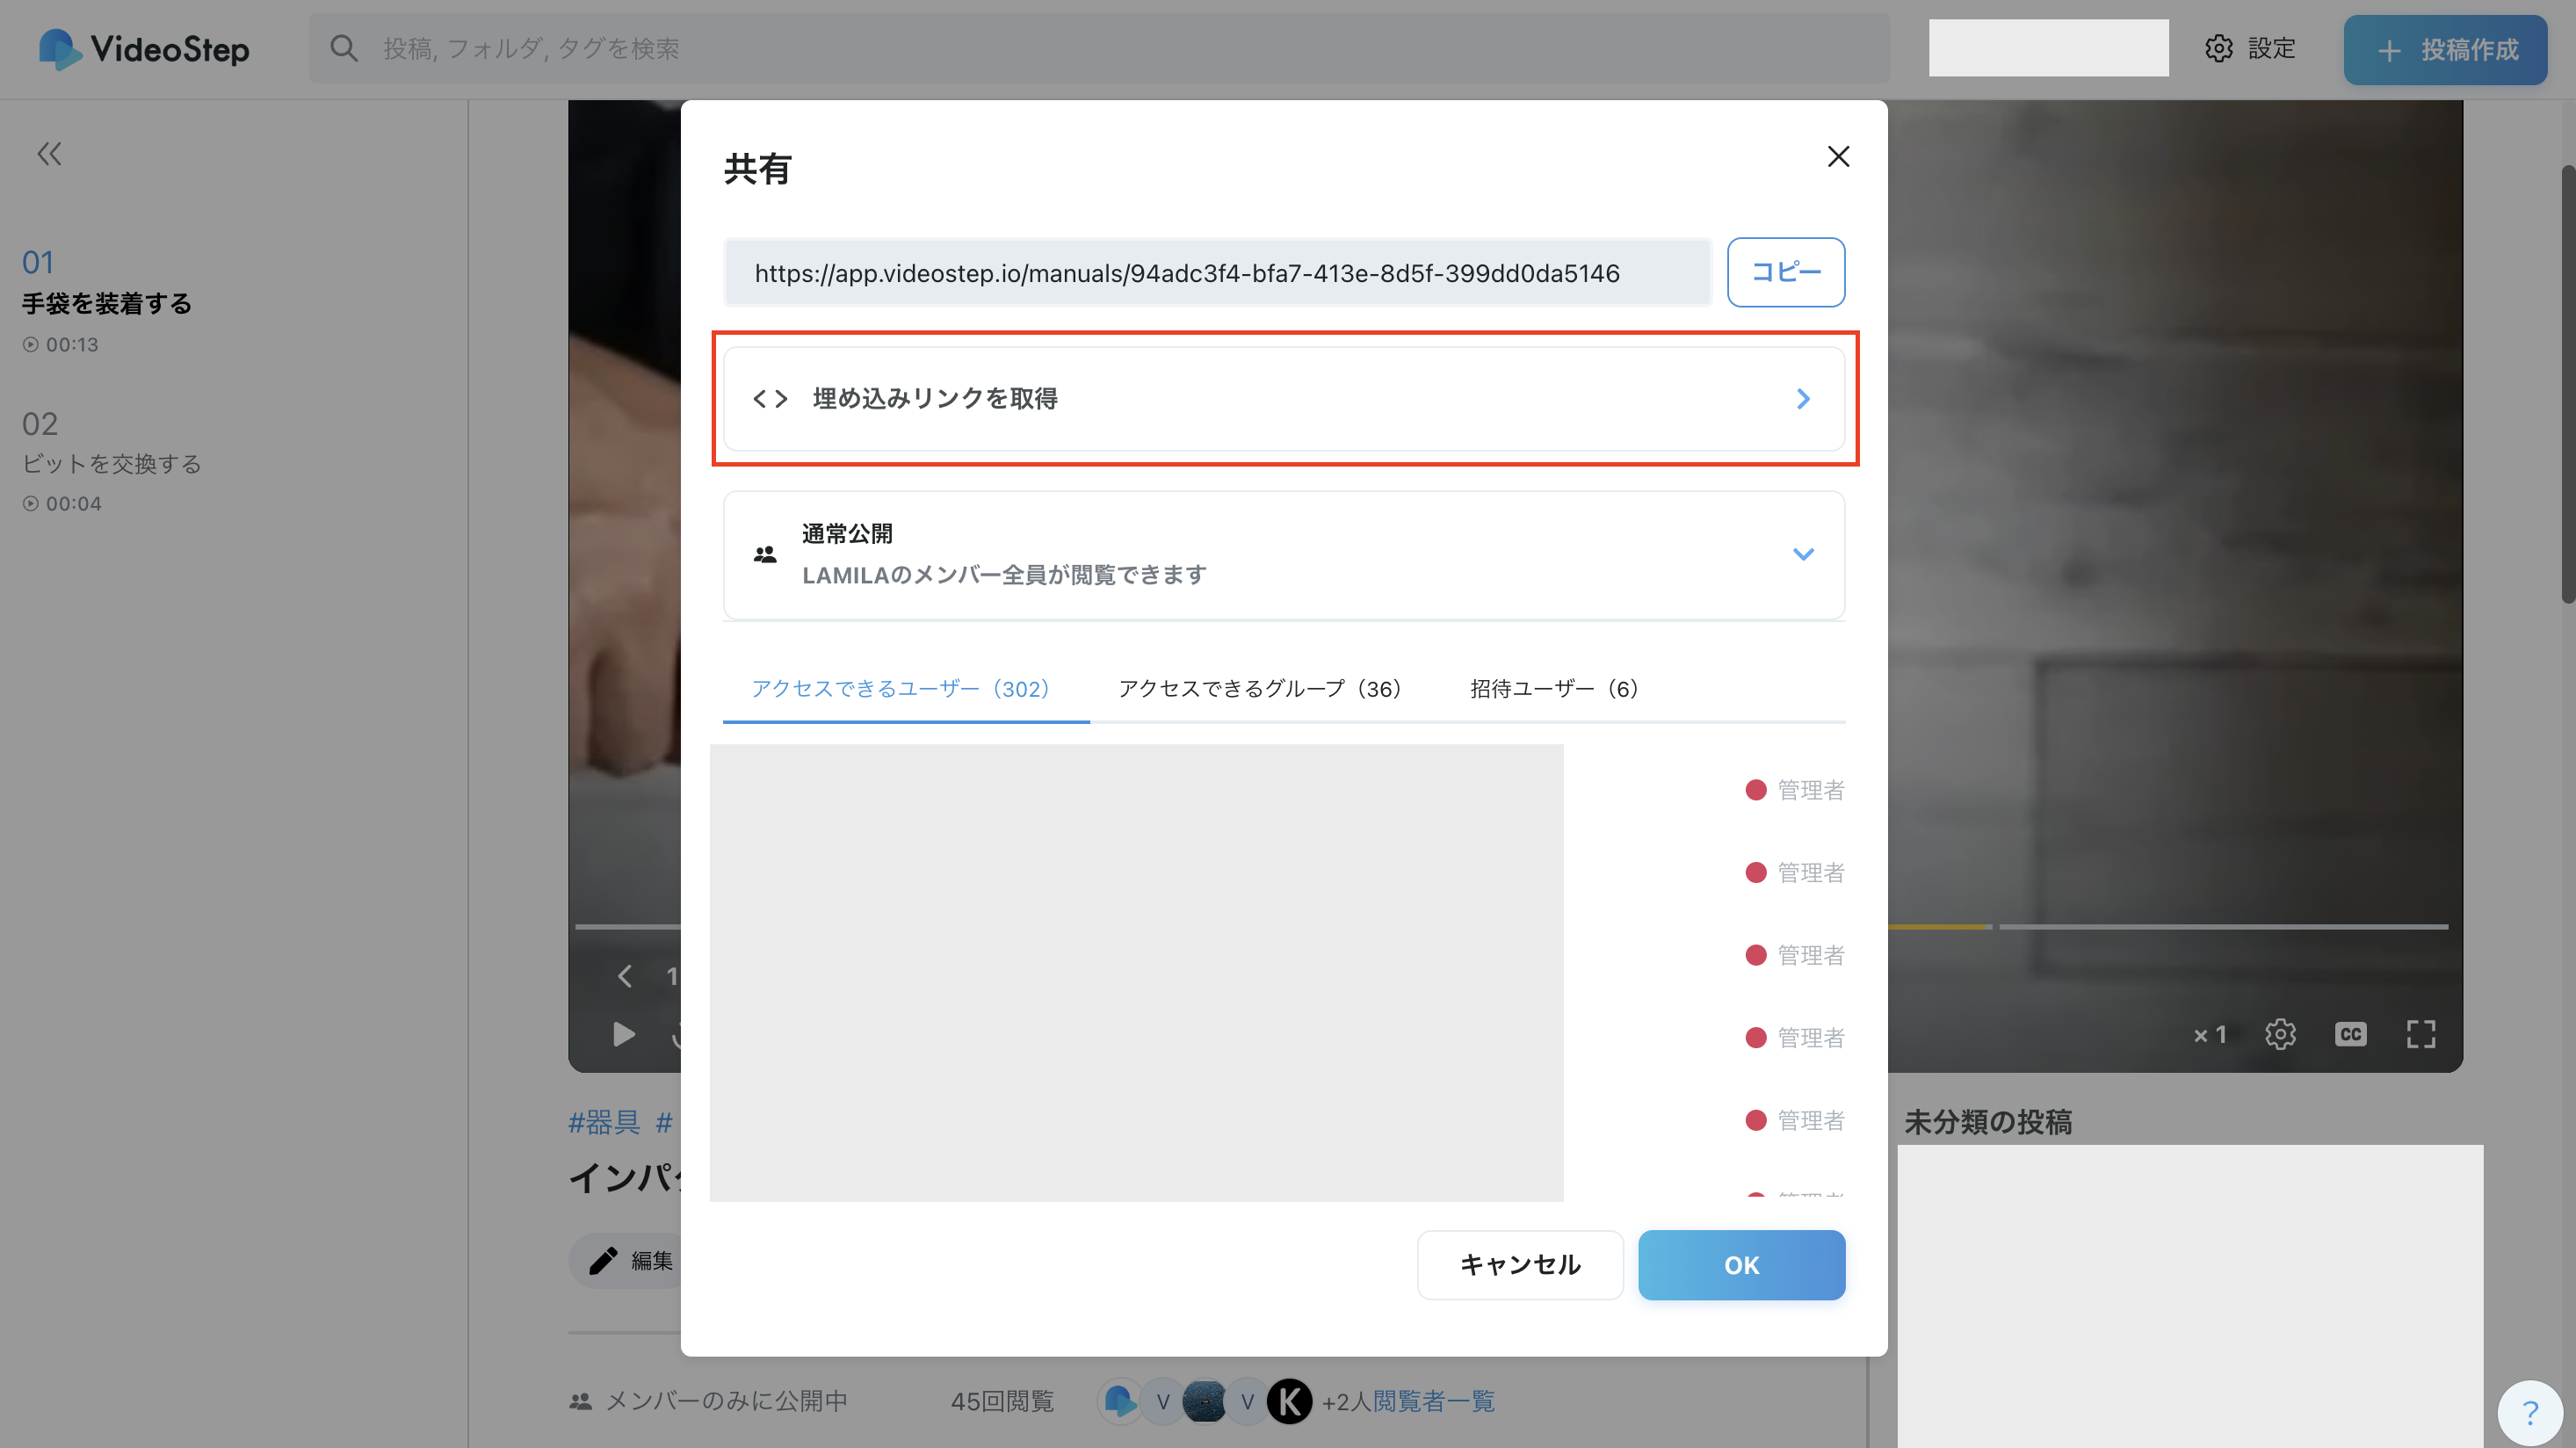Switch to 招待ユーザー tab

1553,689
